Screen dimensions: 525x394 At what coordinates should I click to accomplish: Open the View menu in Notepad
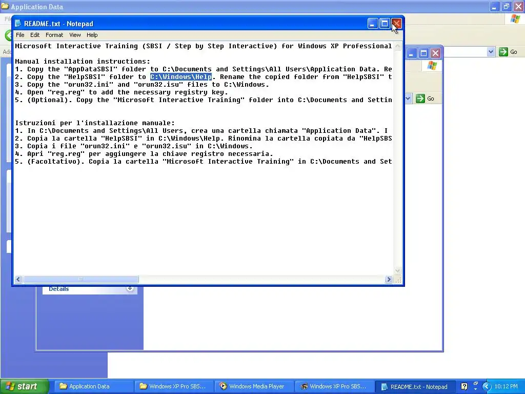pyautogui.click(x=75, y=35)
